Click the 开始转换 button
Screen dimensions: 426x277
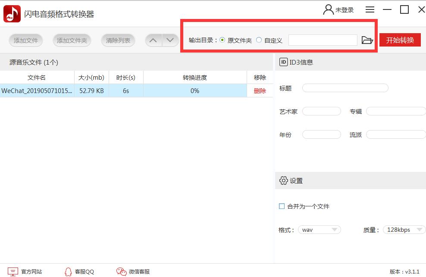tap(401, 40)
